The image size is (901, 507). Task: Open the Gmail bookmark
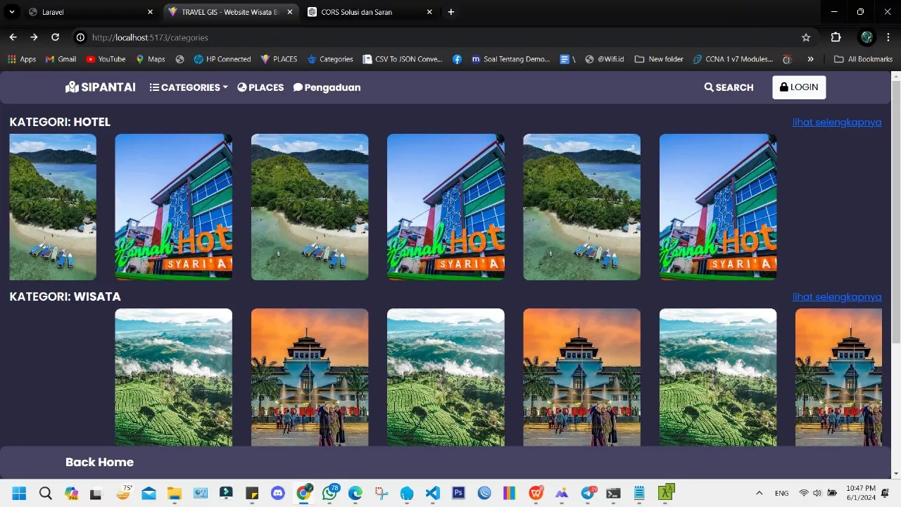(x=61, y=59)
